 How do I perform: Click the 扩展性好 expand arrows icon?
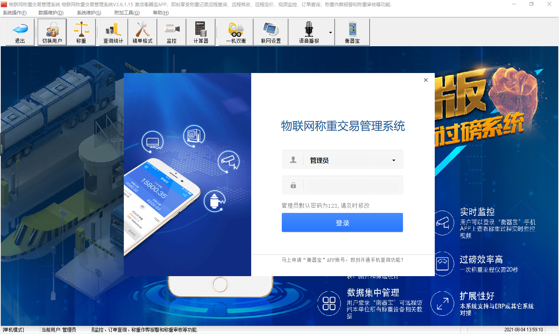443,303
